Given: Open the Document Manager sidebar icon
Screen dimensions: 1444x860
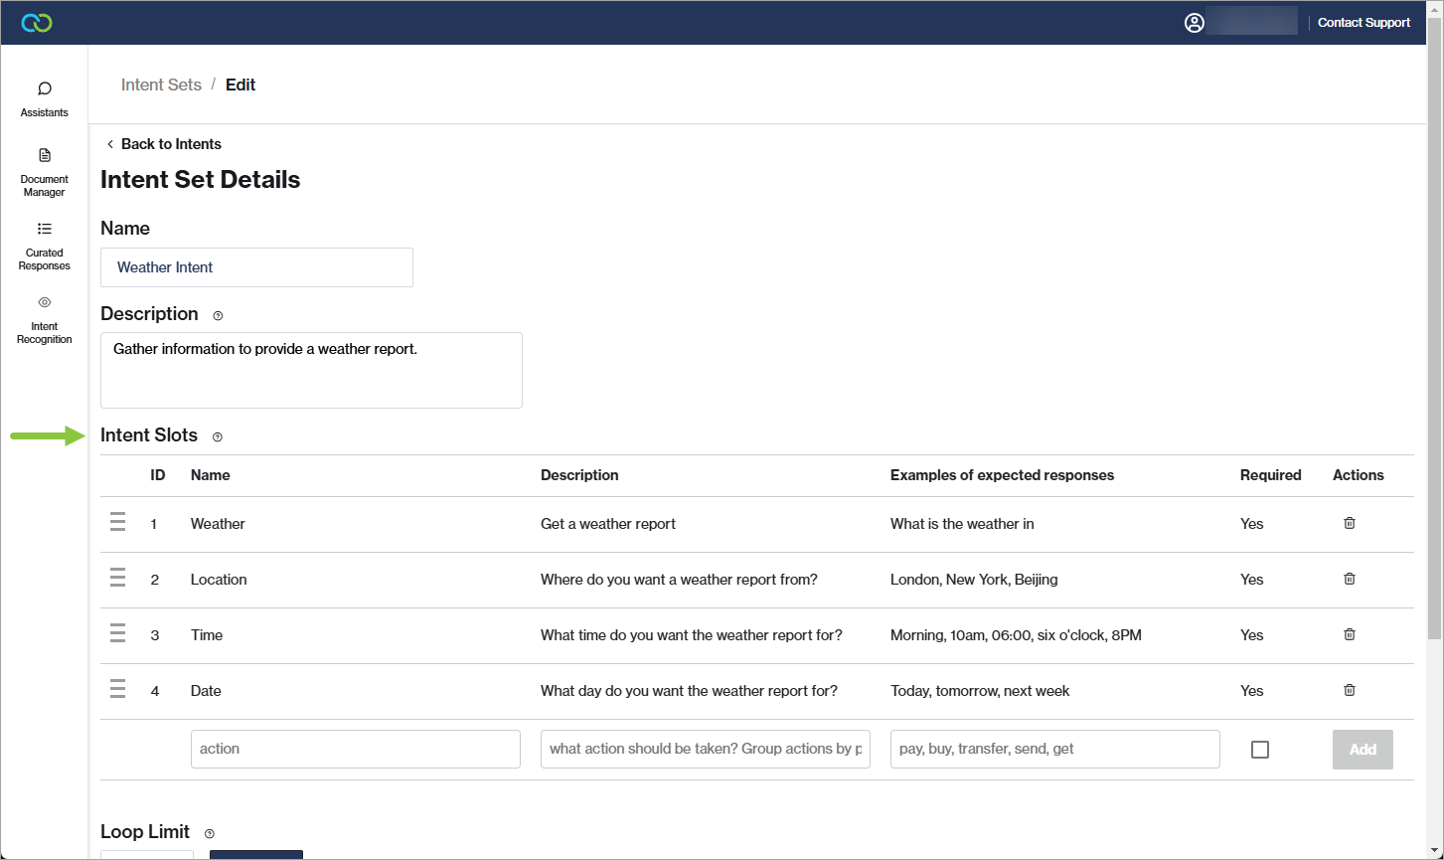Looking at the screenshot, I should click(x=44, y=171).
